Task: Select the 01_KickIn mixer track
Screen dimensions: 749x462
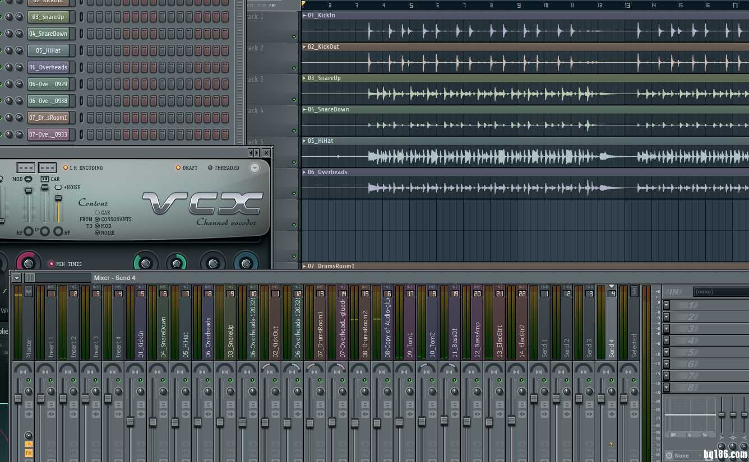Action: (x=140, y=322)
